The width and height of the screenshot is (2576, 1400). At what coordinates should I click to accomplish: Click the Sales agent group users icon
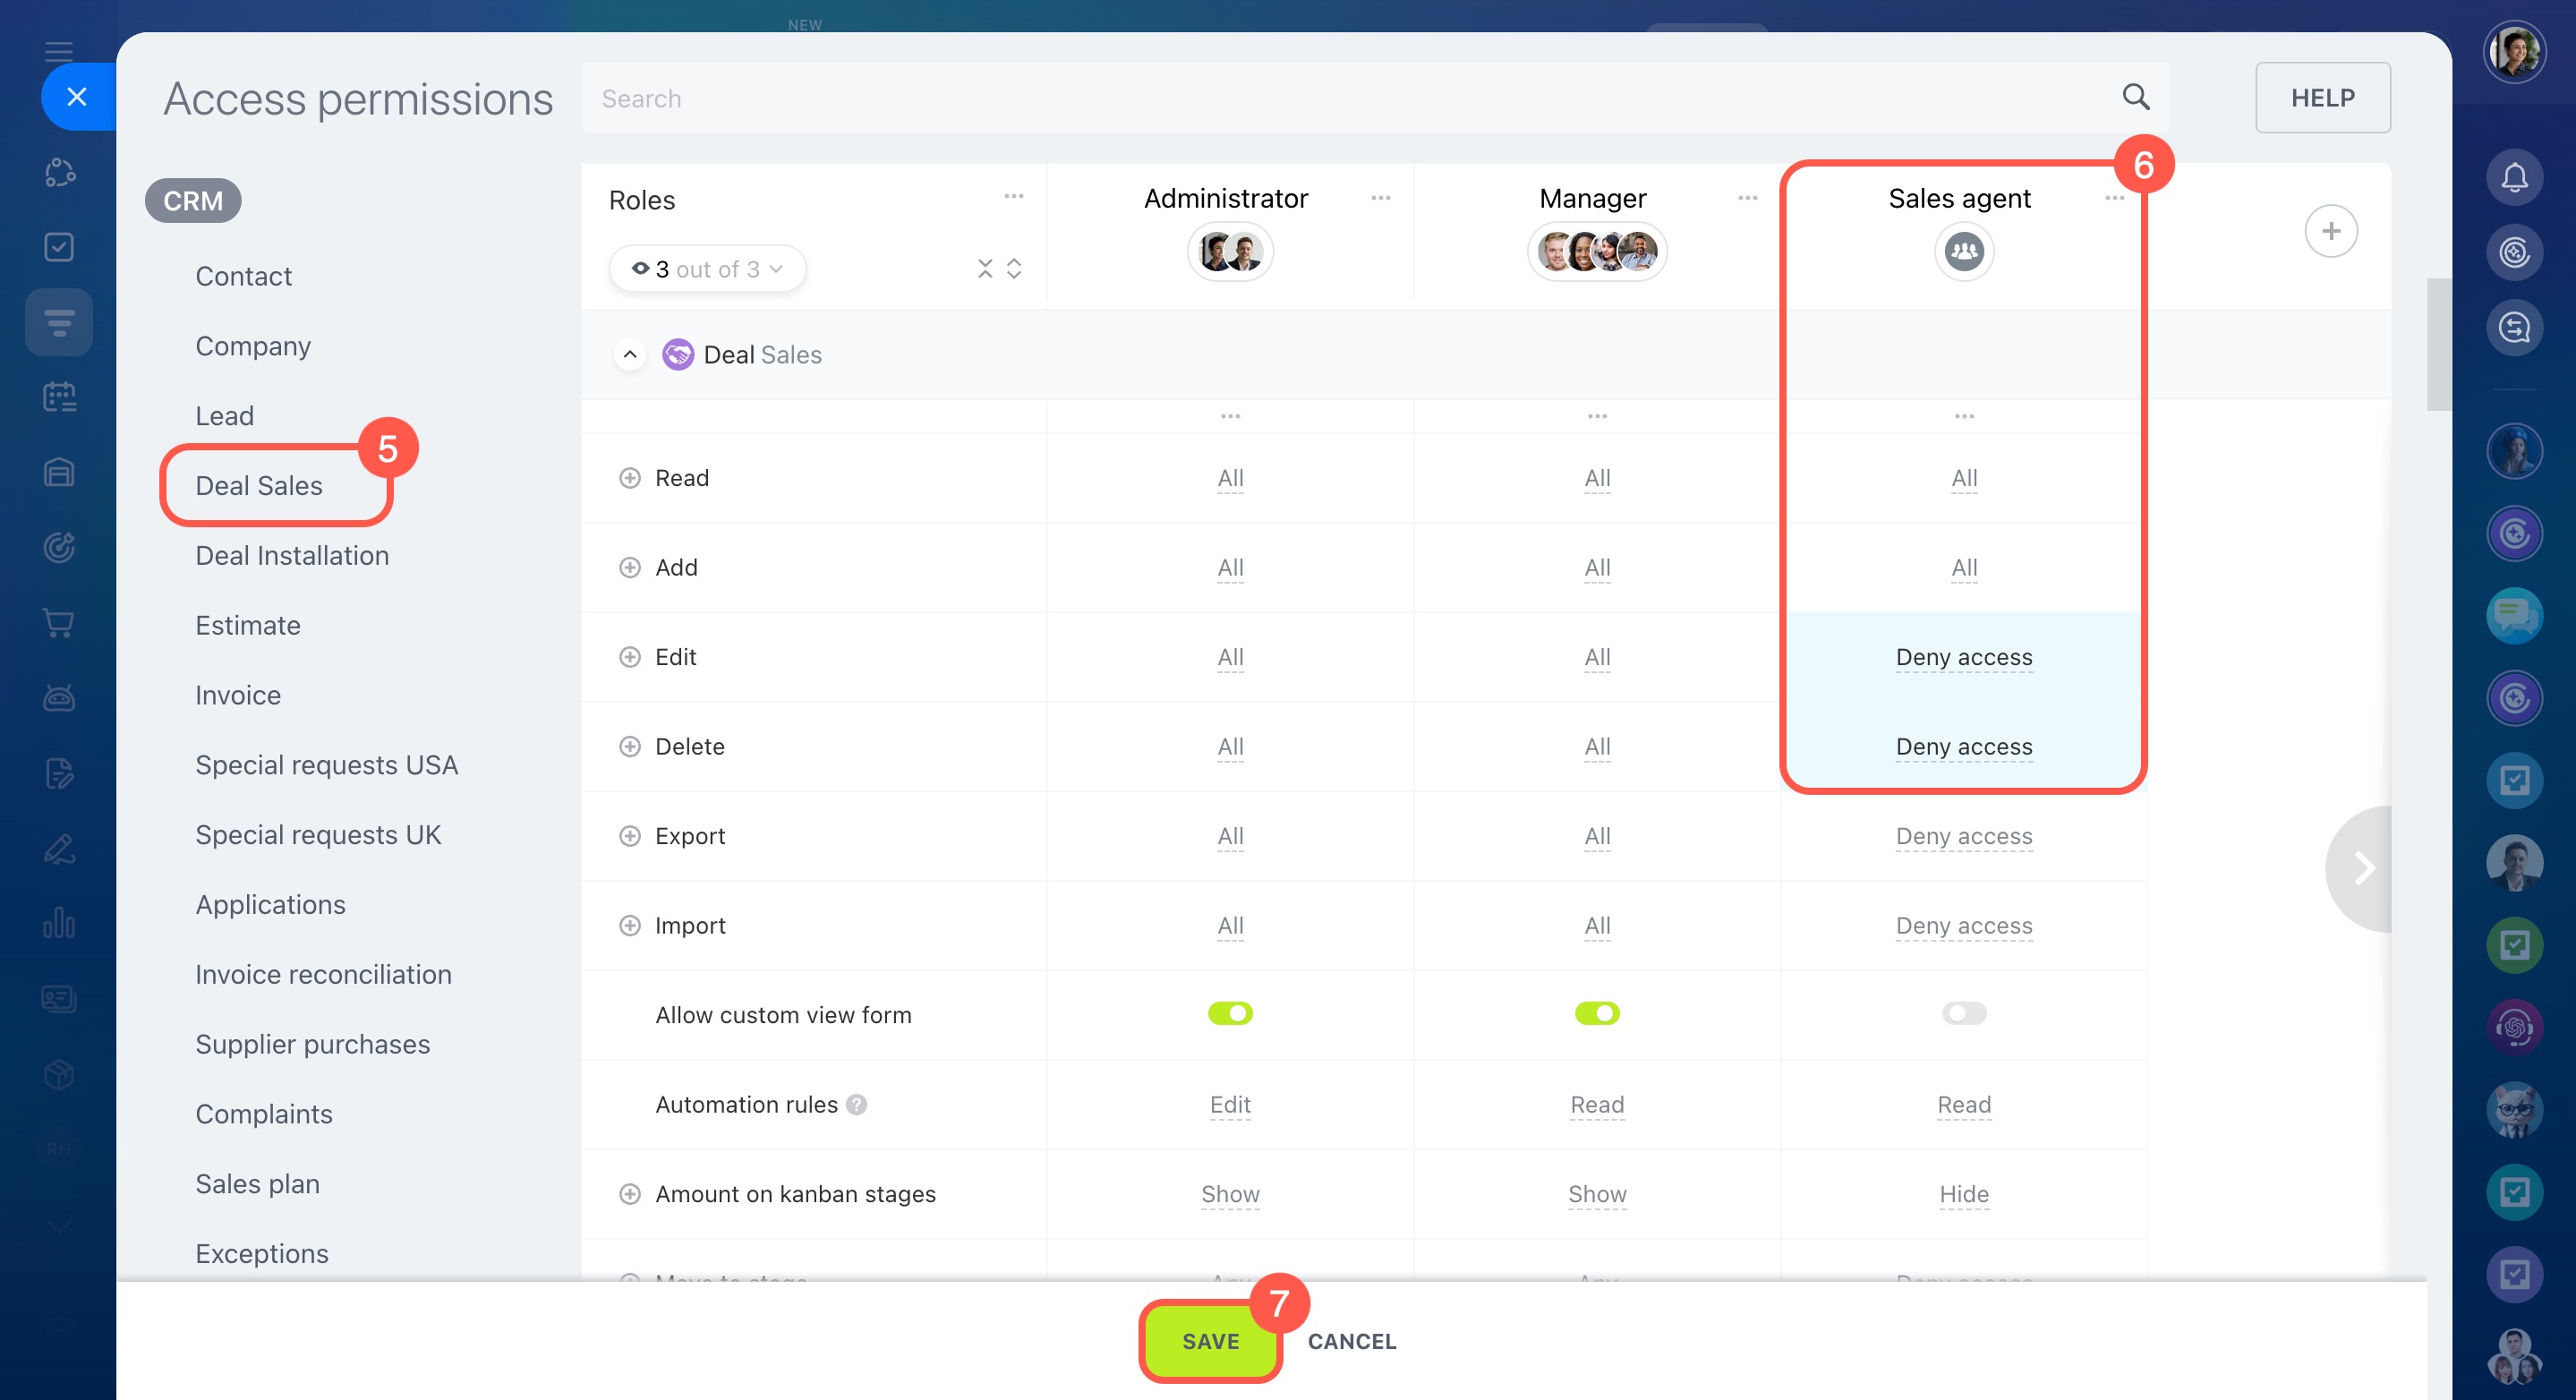click(1963, 251)
